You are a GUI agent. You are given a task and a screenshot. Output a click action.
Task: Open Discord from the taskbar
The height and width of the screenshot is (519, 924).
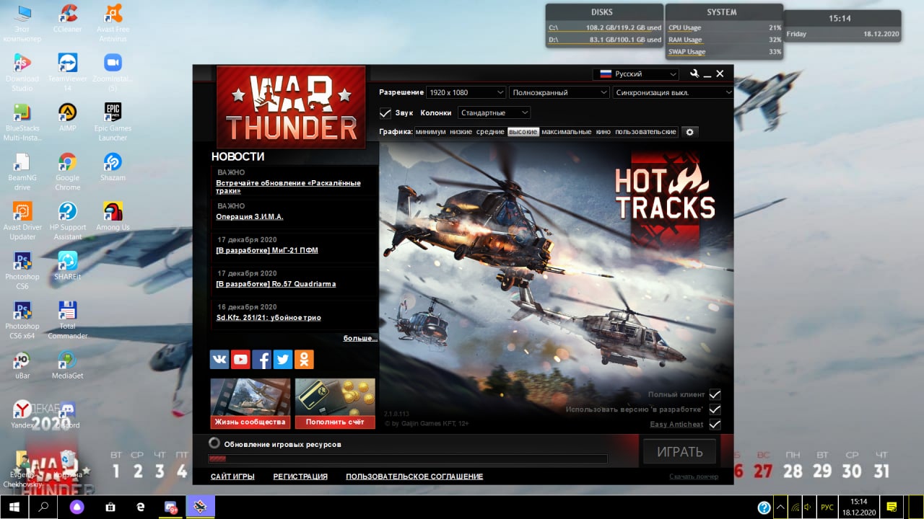pyautogui.click(x=171, y=507)
